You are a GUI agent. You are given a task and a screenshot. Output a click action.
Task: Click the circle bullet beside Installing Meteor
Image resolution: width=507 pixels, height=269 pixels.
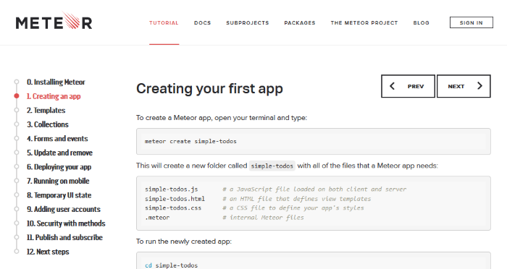click(17, 82)
